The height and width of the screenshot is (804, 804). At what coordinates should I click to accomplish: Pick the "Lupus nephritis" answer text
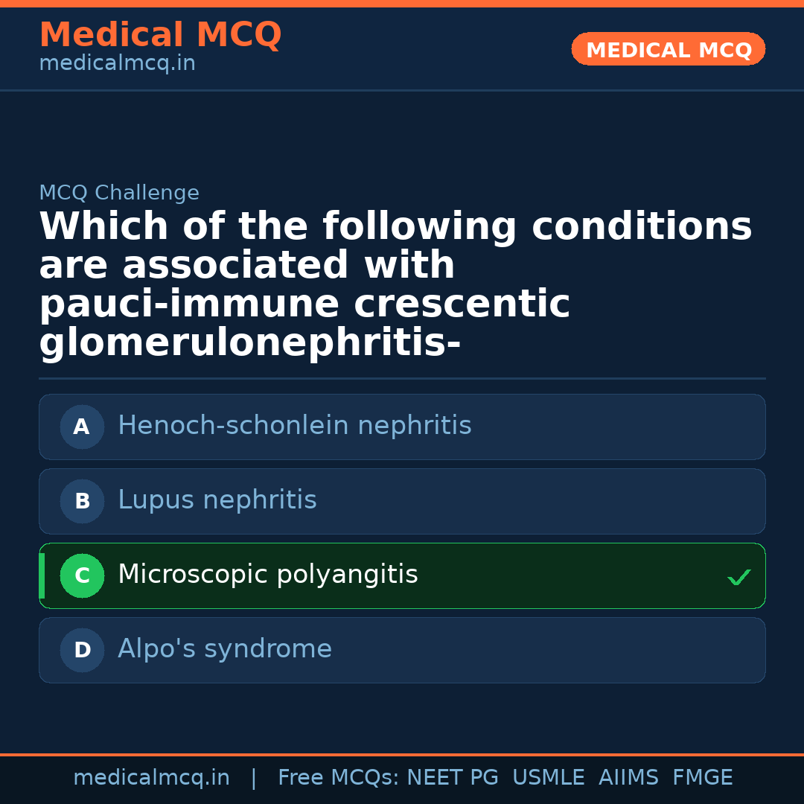coord(217,500)
